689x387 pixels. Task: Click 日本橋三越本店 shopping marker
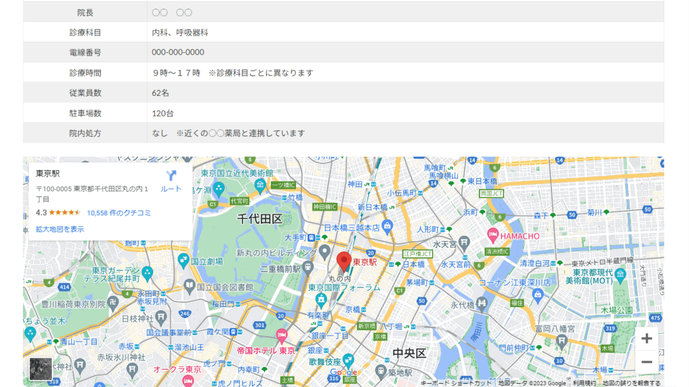(388, 228)
